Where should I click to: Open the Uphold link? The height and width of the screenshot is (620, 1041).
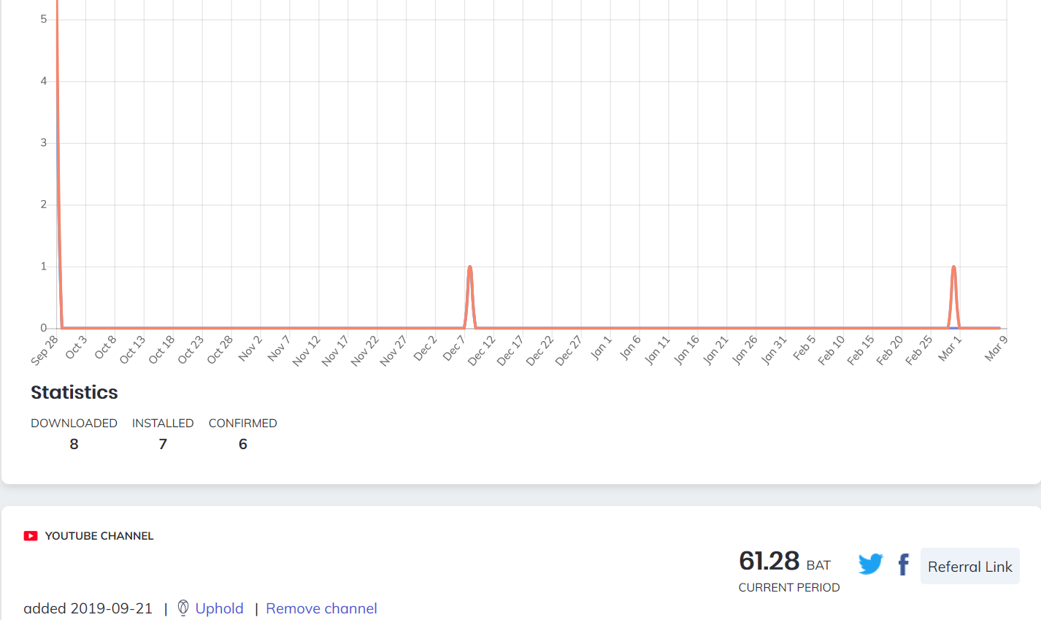pyautogui.click(x=219, y=608)
